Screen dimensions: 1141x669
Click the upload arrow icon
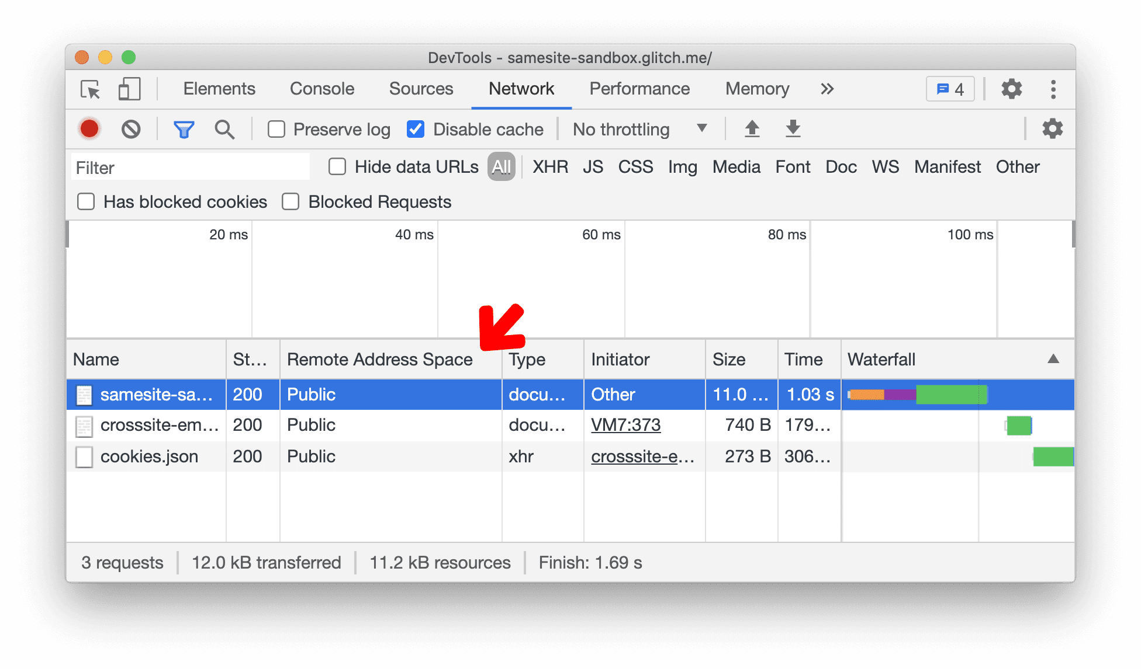coord(753,129)
